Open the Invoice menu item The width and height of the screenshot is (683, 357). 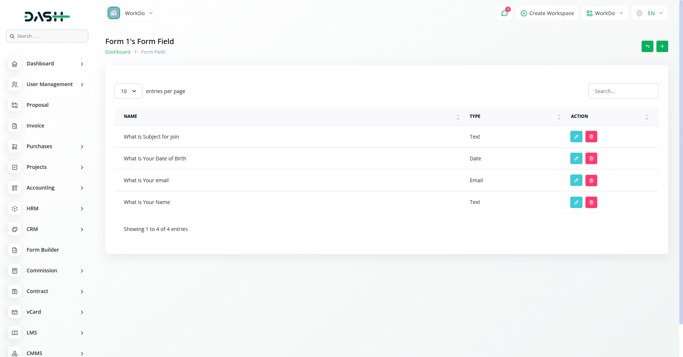(35, 126)
